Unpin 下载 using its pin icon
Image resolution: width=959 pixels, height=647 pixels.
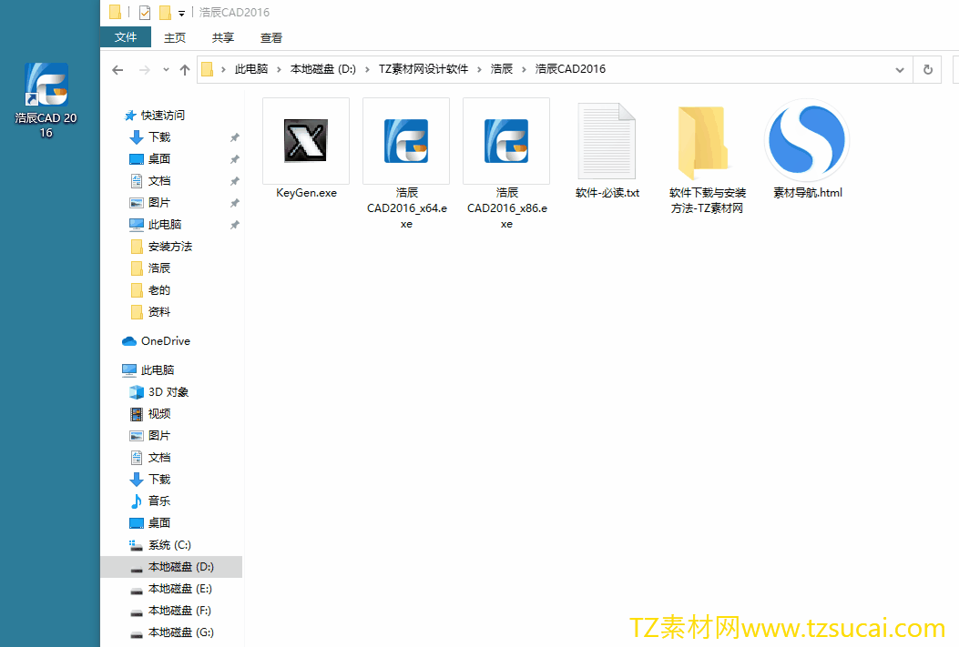234,137
